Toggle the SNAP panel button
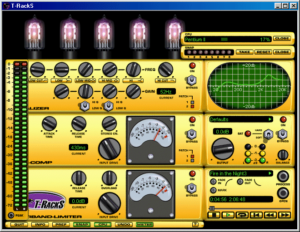 pos(82,224)
